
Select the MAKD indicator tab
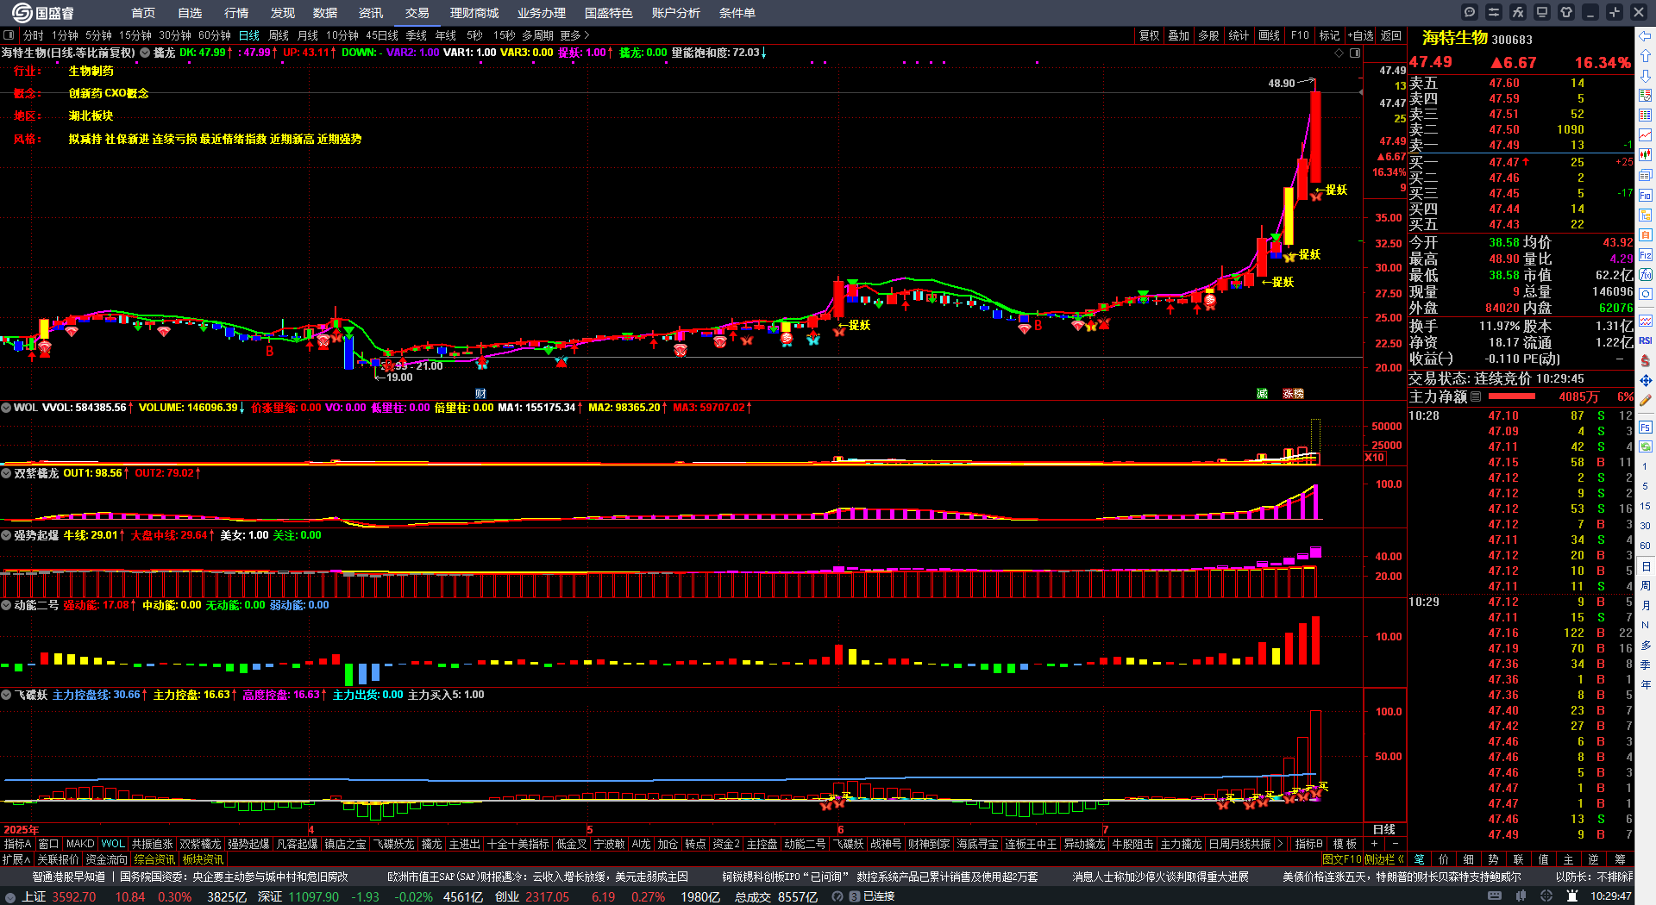pos(80,844)
